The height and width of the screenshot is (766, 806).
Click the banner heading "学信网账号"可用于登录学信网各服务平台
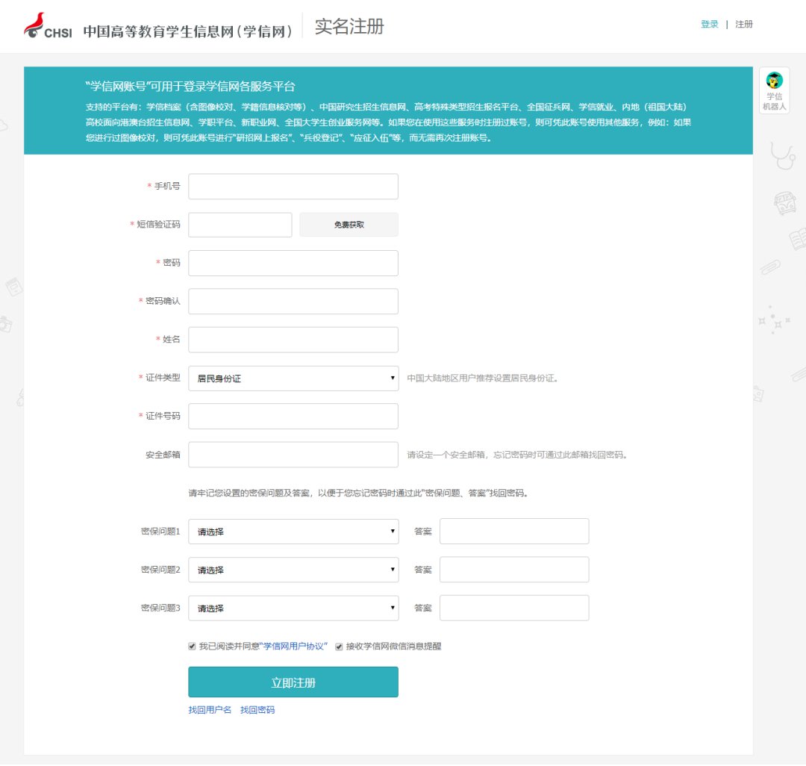tap(190, 87)
